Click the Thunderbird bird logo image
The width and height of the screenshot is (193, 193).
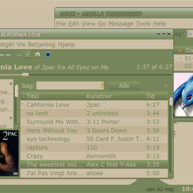point(183,95)
